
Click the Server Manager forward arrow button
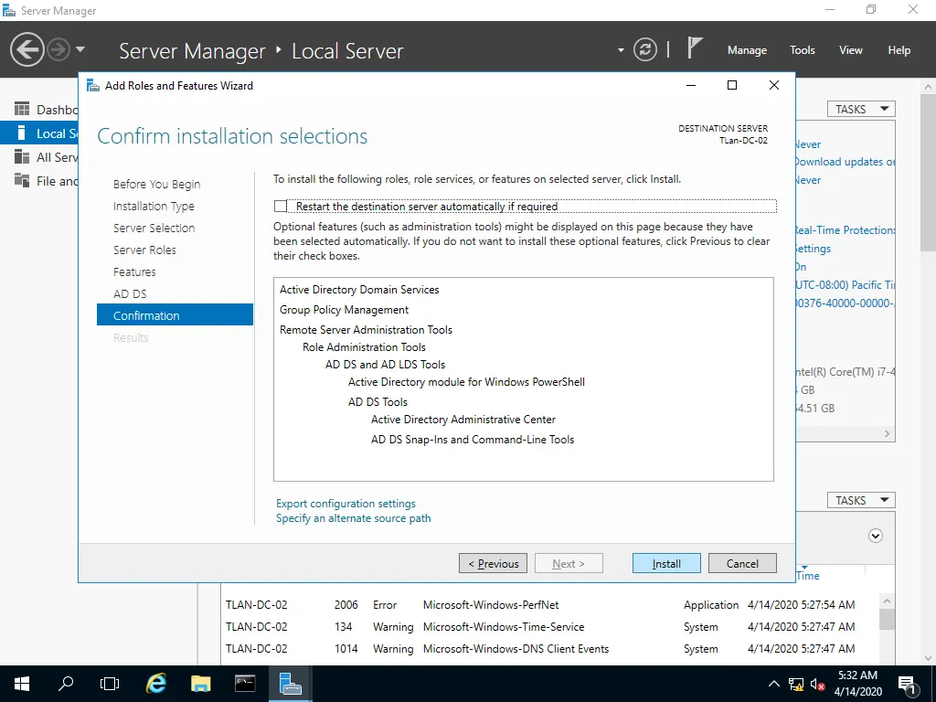(58, 49)
